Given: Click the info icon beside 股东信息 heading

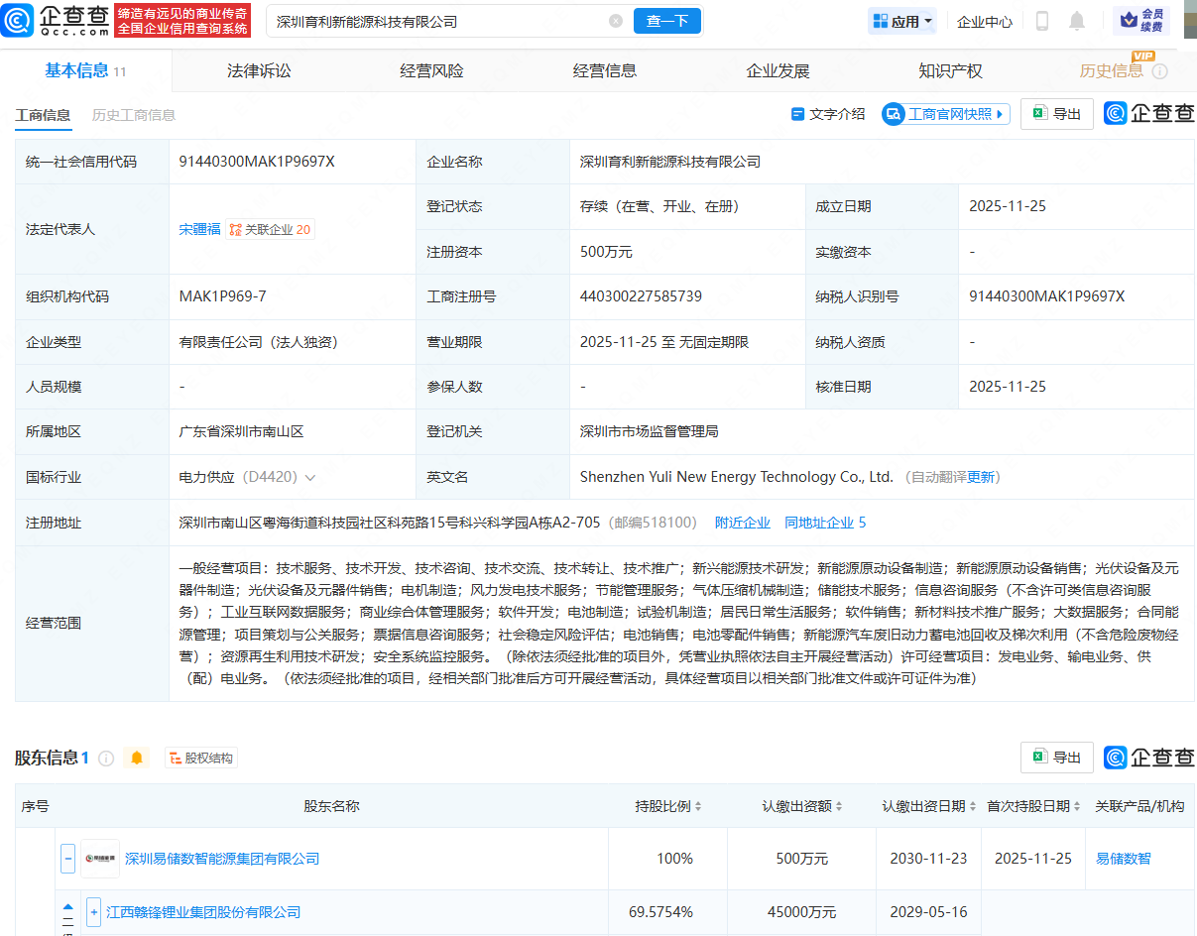Looking at the screenshot, I should pos(106,758).
